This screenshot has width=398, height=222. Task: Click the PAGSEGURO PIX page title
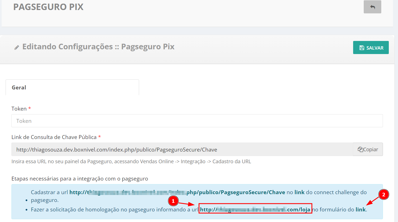pos(48,7)
